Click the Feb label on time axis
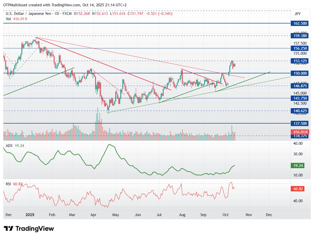314x238 pixels. point(52,215)
